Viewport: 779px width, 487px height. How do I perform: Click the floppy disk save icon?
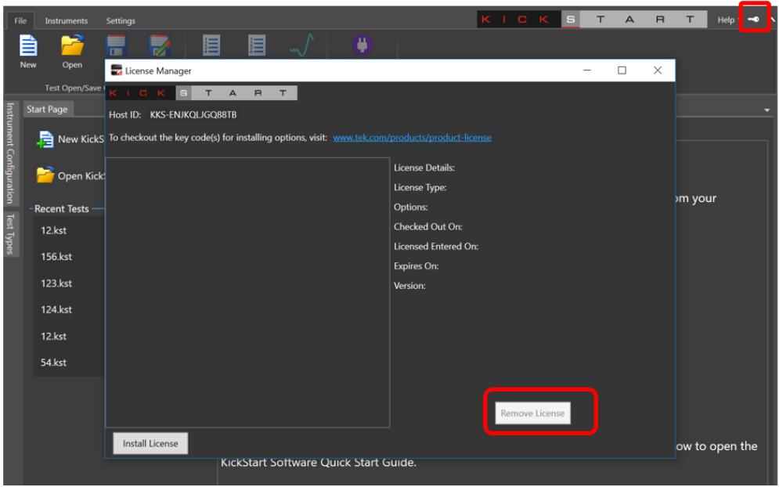[x=116, y=45]
